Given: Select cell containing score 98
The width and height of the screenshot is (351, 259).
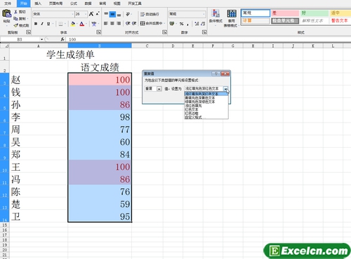Looking at the screenshot, I should coord(100,117).
